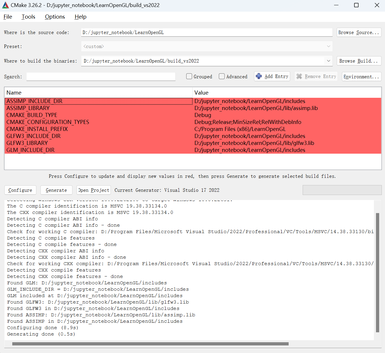Click the 'Current Generator: Visual Studio 17 2022' label
385x353 pixels.
167,190
